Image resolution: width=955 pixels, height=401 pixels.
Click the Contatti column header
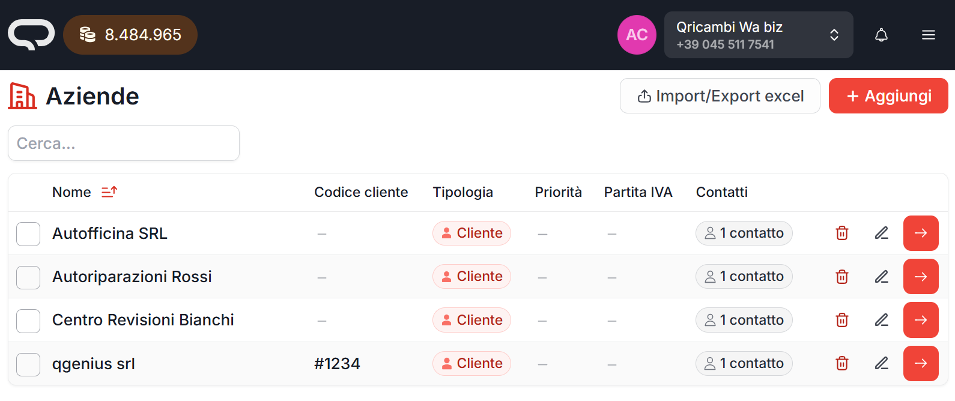[721, 192]
